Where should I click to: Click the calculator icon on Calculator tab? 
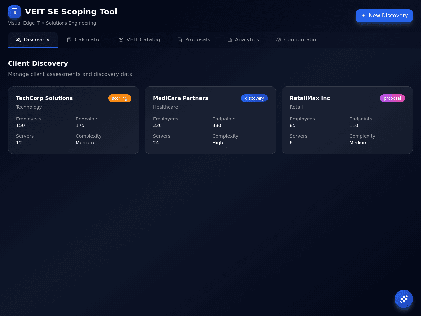click(69, 40)
